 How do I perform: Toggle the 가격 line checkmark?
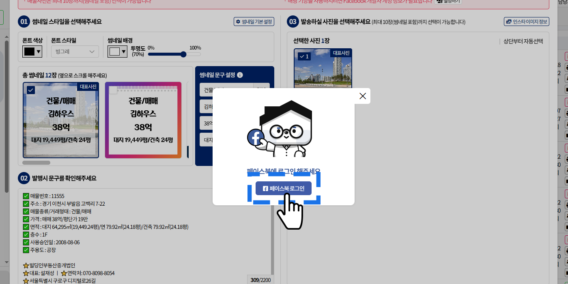(x=26, y=219)
